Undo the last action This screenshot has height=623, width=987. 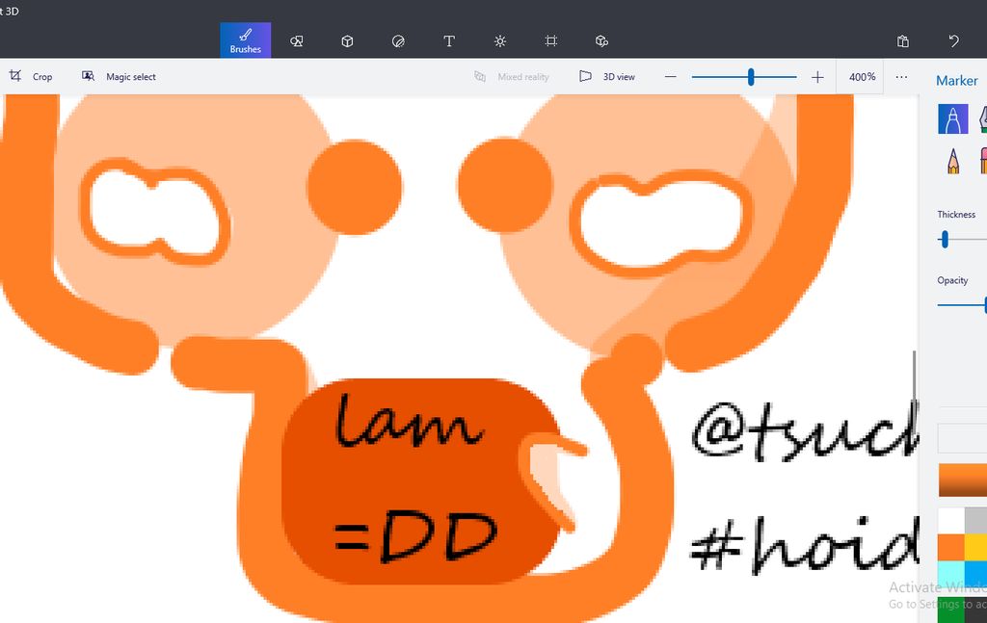coord(953,40)
